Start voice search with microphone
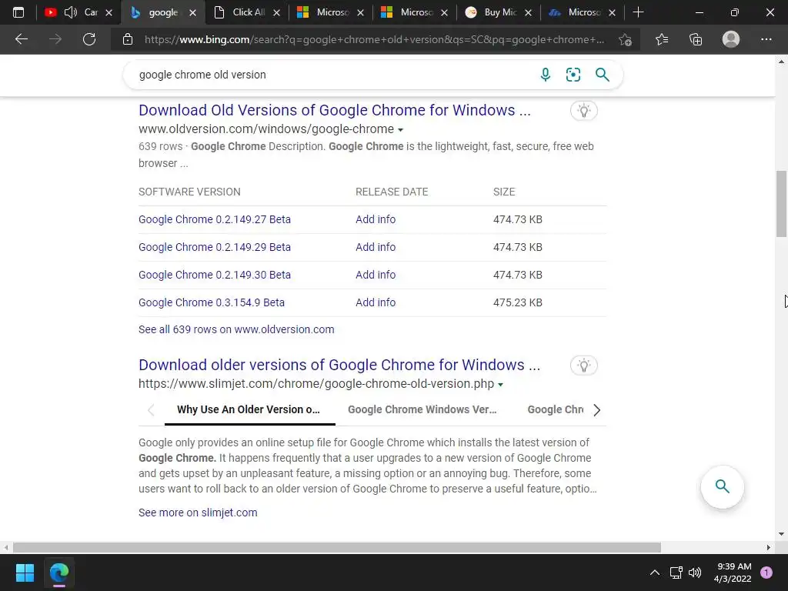788x591 pixels. pyautogui.click(x=546, y=75)
